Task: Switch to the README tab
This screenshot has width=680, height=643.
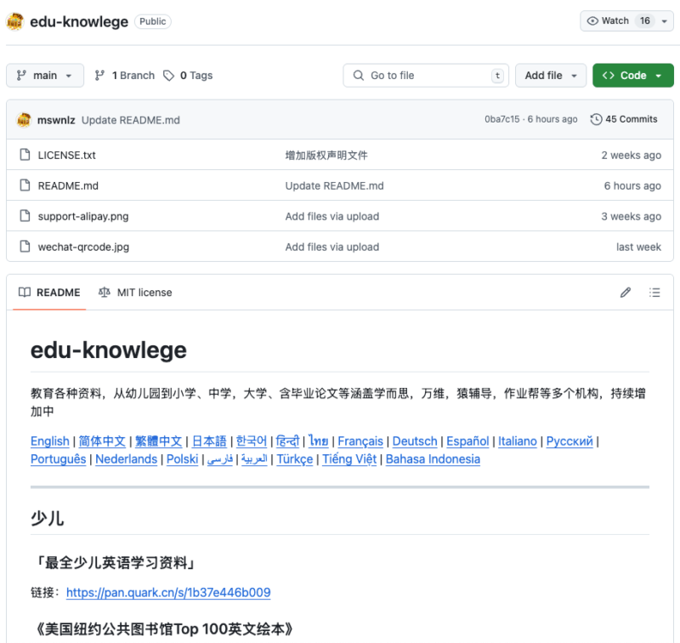Action: click(48, 292)
